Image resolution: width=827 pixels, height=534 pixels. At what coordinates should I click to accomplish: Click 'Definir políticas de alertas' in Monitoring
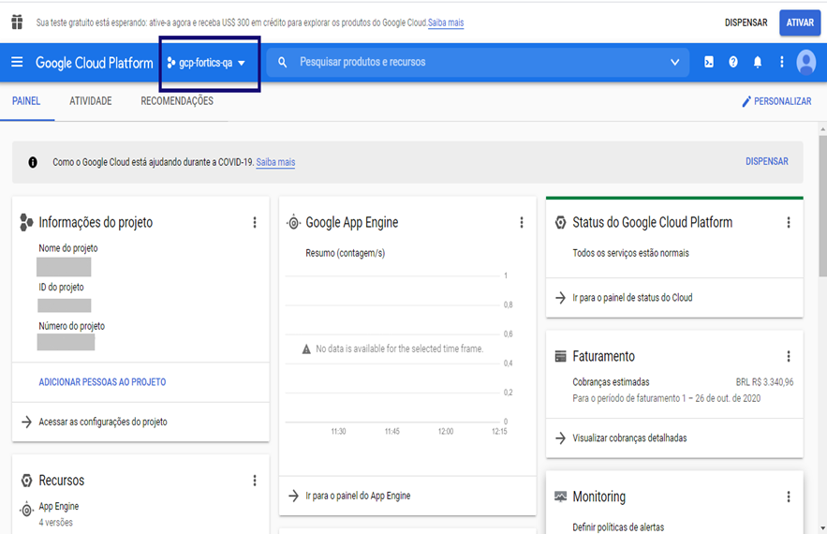pos(618,527)
